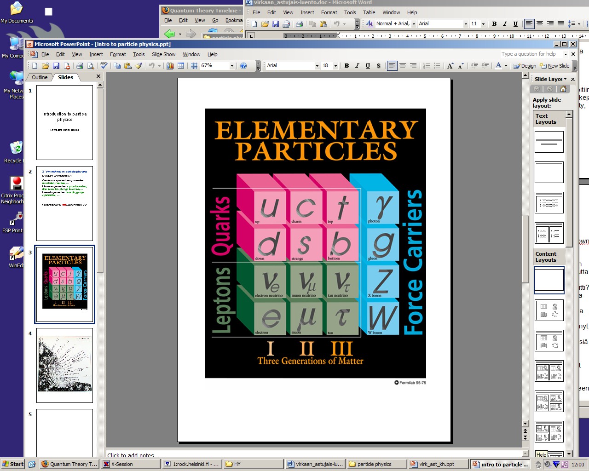Open PowerPoint font name dropdown Arial
Viewport: 589px width, 471px height.
317,66
